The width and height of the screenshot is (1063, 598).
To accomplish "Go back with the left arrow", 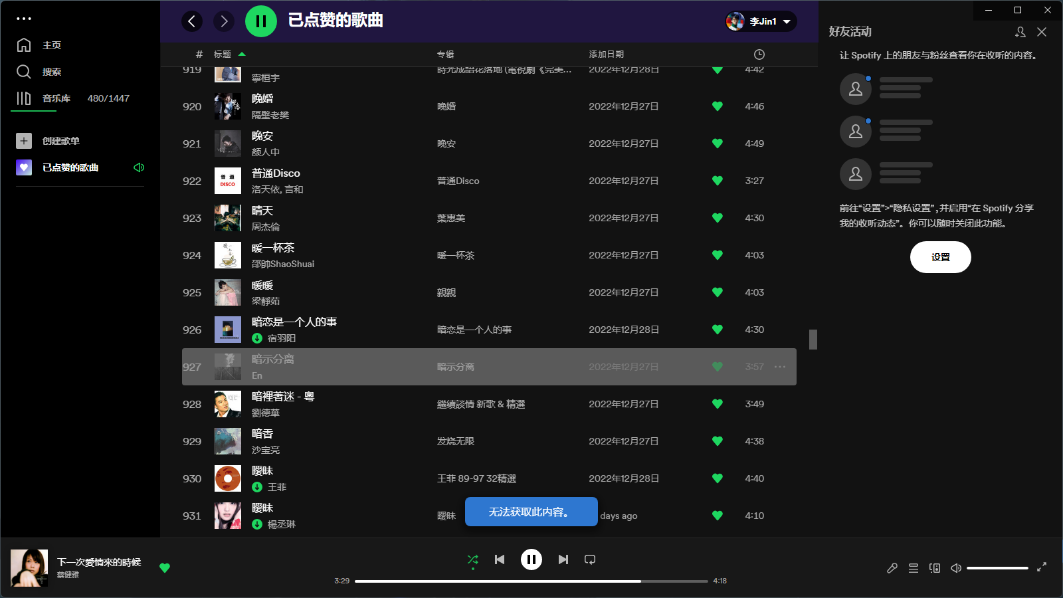I will pos(192,21).
